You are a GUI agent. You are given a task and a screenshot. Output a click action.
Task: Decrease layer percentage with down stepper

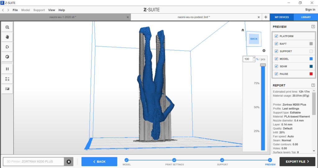pos(254,60)
